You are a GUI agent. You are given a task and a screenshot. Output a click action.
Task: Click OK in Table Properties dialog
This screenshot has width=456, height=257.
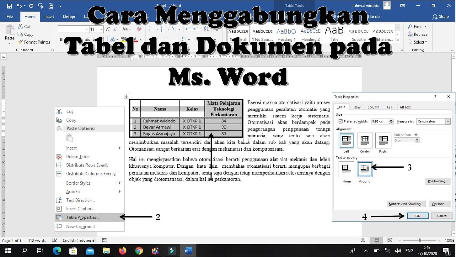point(418,216)
